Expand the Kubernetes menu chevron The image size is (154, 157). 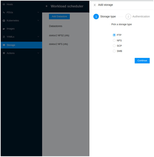coord(38,20)
